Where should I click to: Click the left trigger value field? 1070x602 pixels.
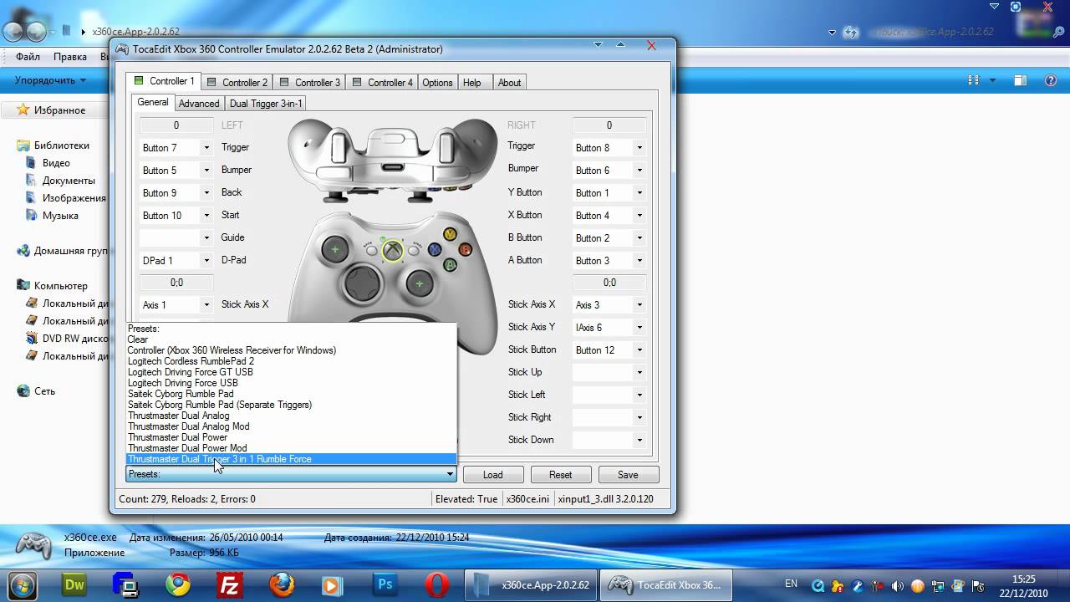(176, 125)
